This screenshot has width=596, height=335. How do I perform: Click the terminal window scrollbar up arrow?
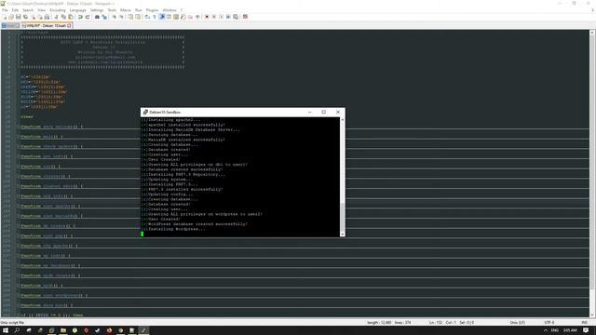point(343,120)
